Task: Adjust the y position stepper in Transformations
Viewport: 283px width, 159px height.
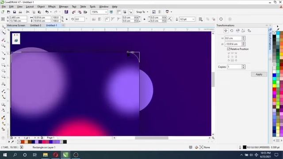Action: pos(243,44)
